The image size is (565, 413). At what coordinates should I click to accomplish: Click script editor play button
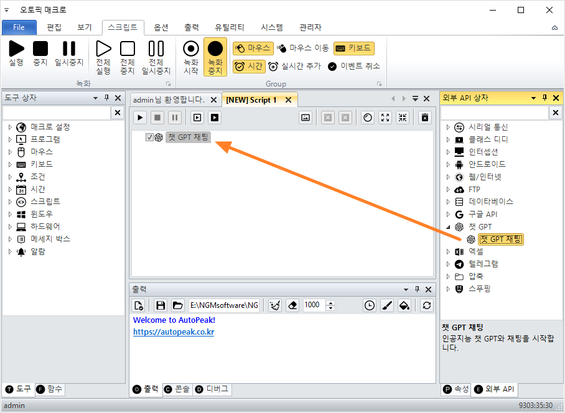(x=140, y=118)
